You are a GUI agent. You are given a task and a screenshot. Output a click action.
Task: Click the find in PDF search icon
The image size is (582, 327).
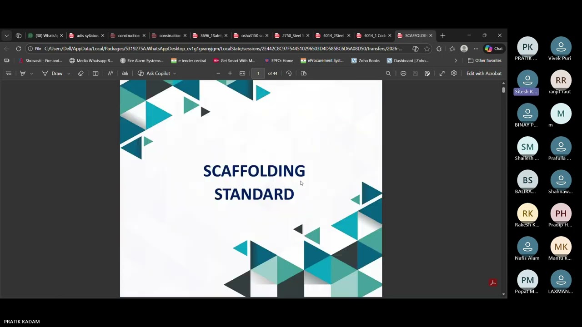tap(388, 73)
